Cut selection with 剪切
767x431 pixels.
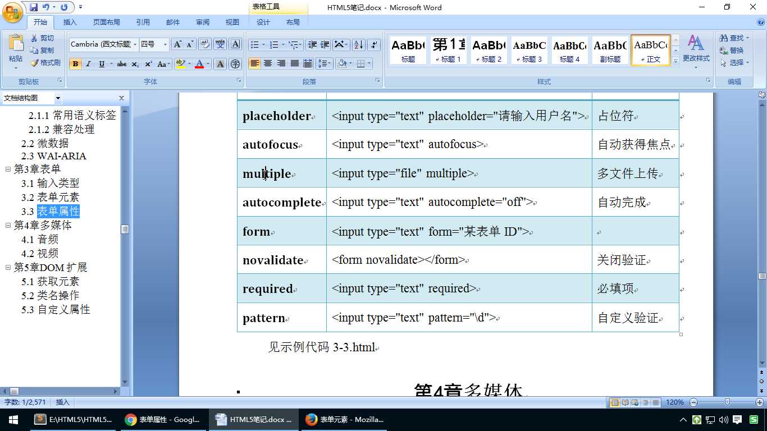43,38
